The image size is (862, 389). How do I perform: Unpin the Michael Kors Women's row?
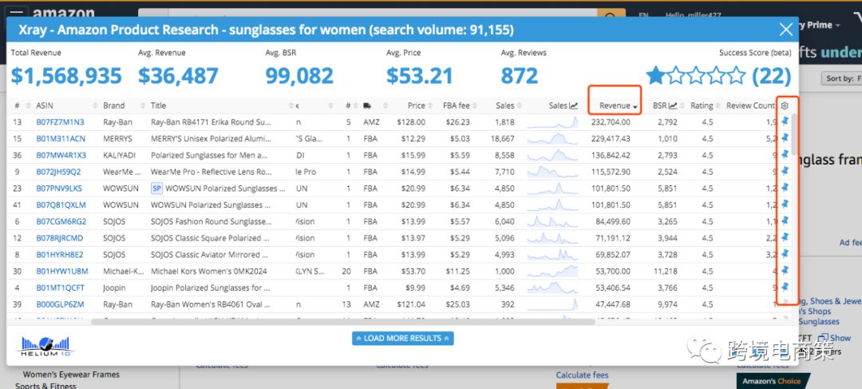[x=785, y=271]
